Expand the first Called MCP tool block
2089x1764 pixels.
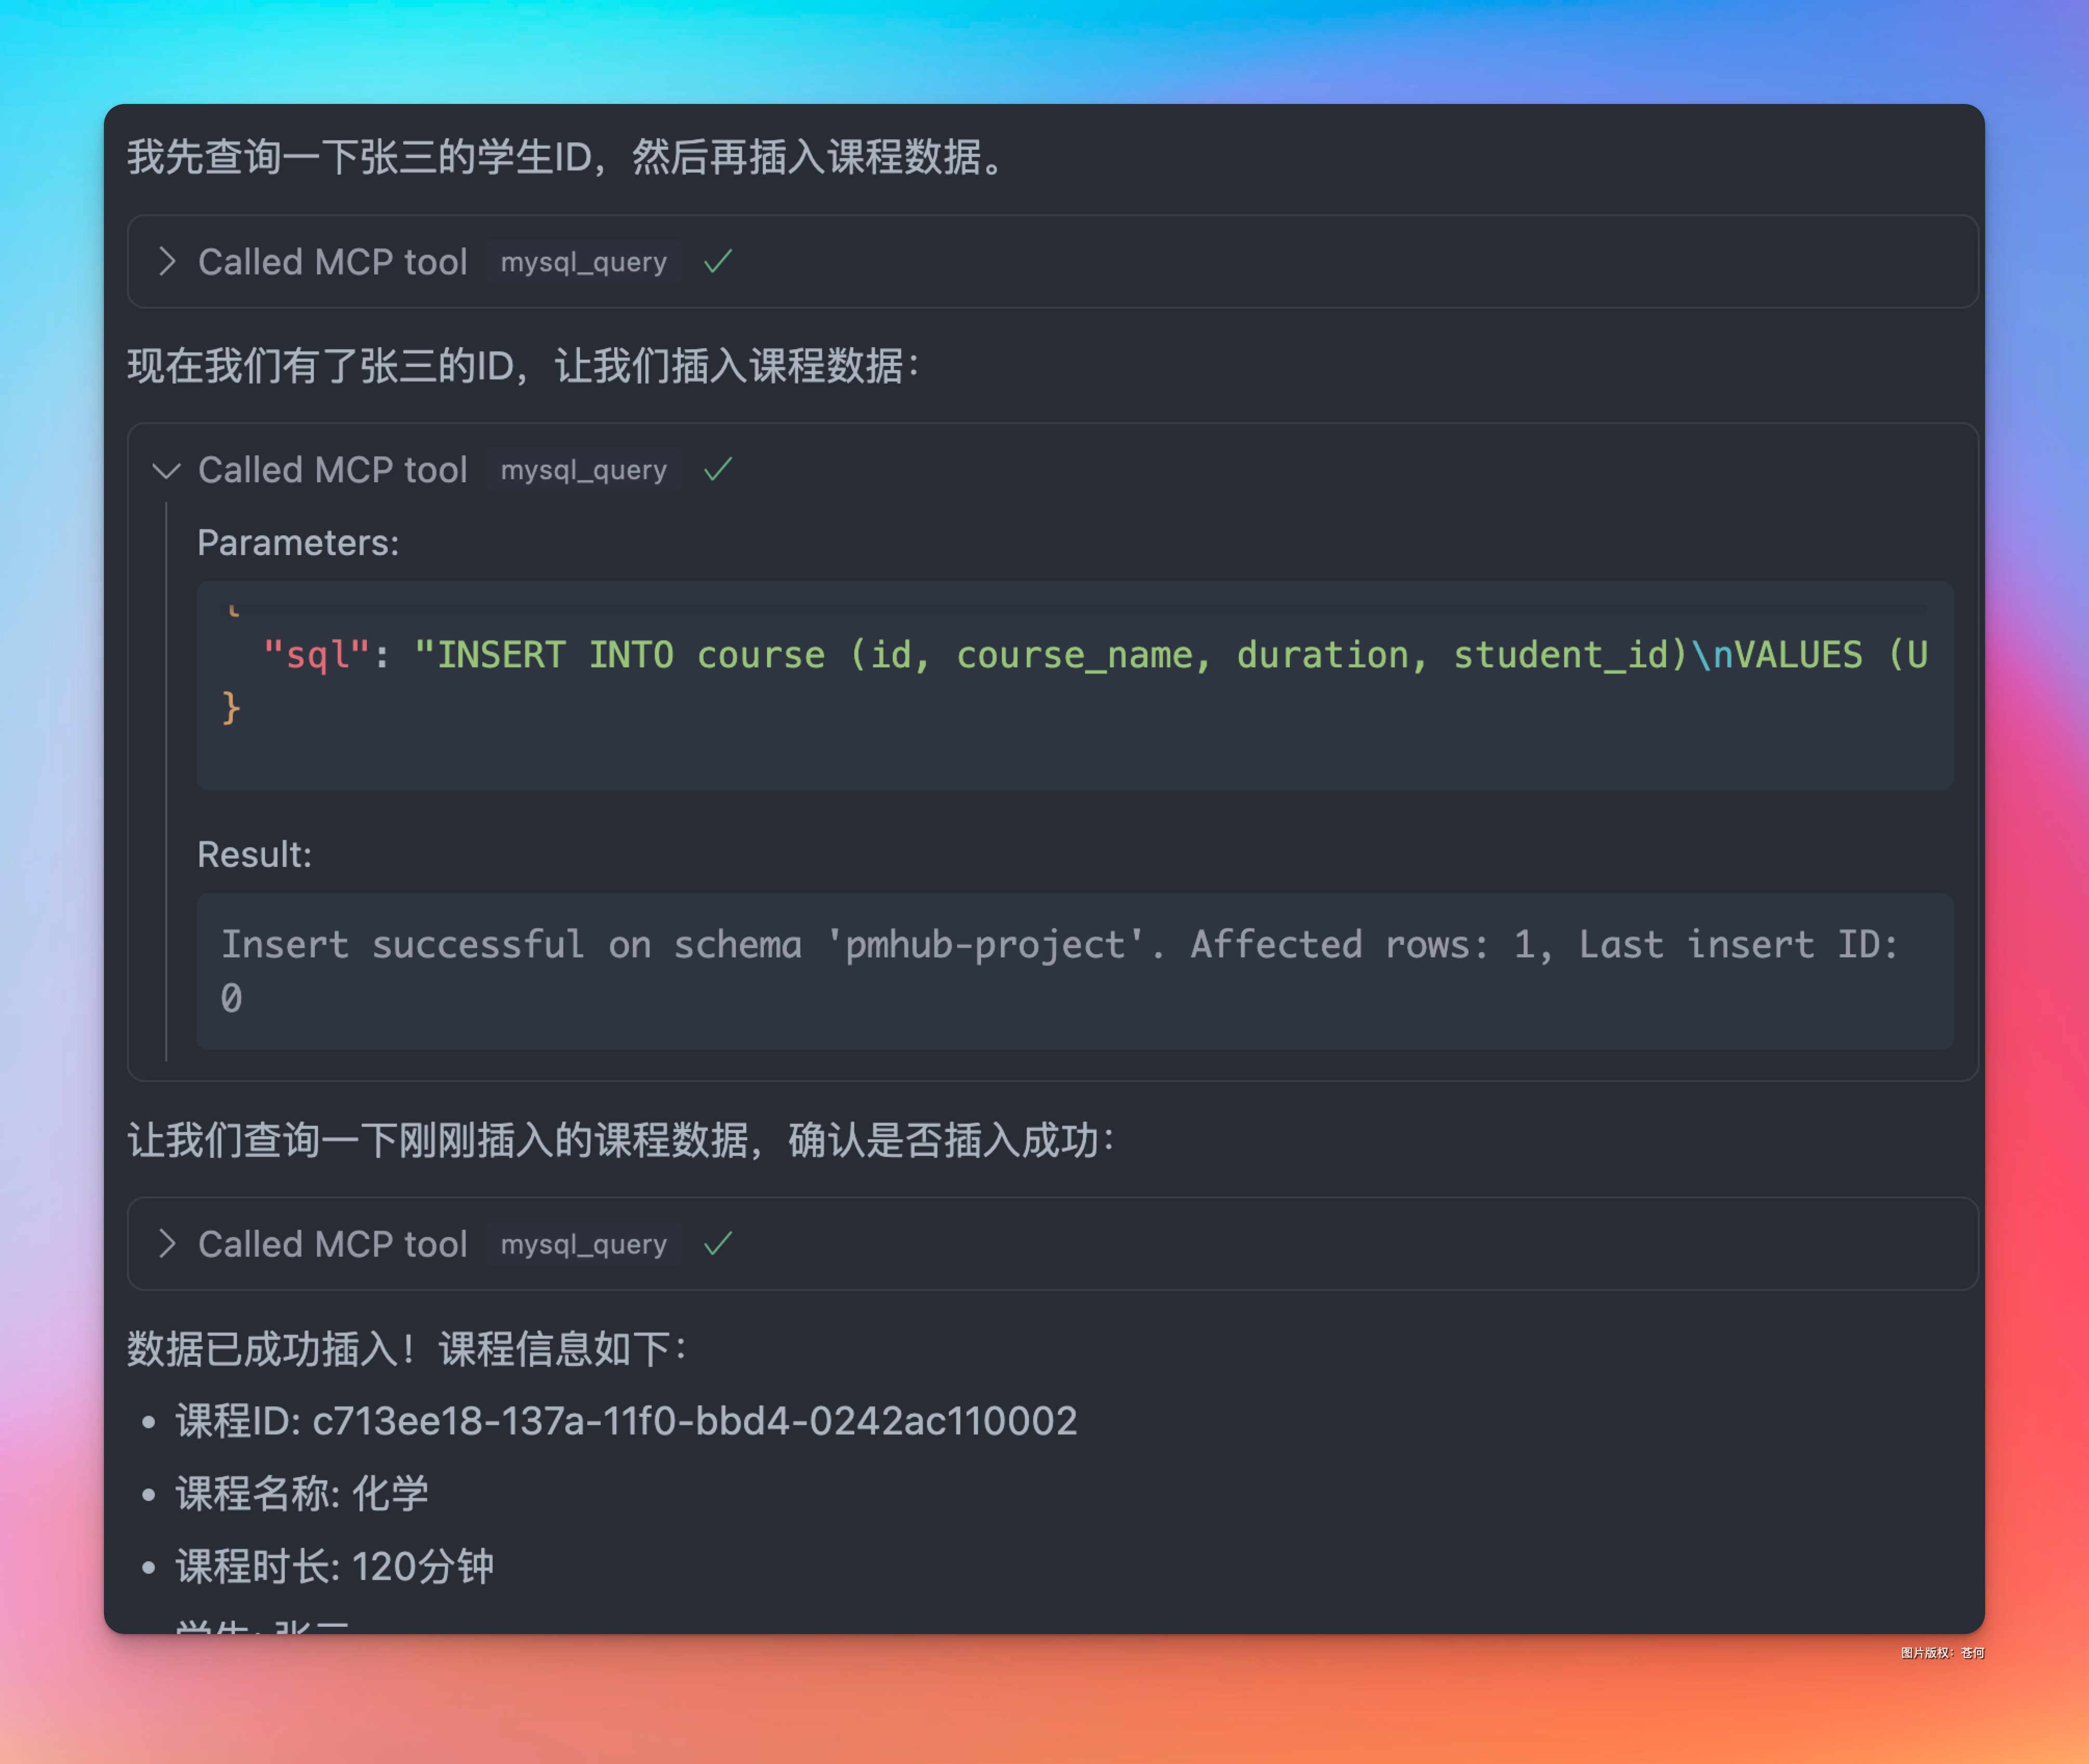click(x=168, y=262)
